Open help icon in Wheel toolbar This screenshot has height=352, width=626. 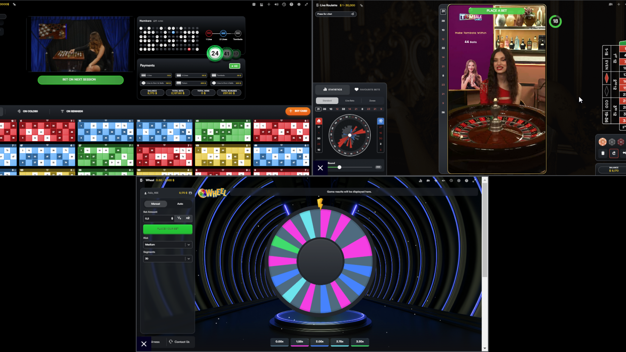click(467, 180)
